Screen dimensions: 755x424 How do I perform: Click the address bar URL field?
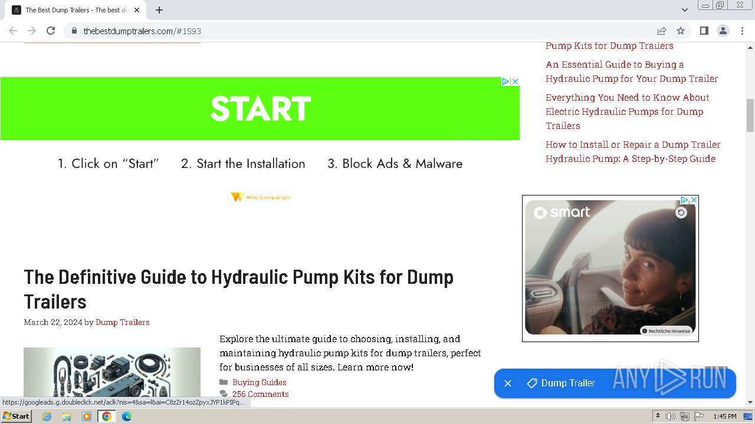tap(366, 31)
